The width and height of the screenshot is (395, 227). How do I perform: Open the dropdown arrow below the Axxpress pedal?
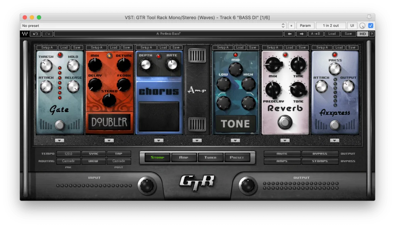click(334, 141)
